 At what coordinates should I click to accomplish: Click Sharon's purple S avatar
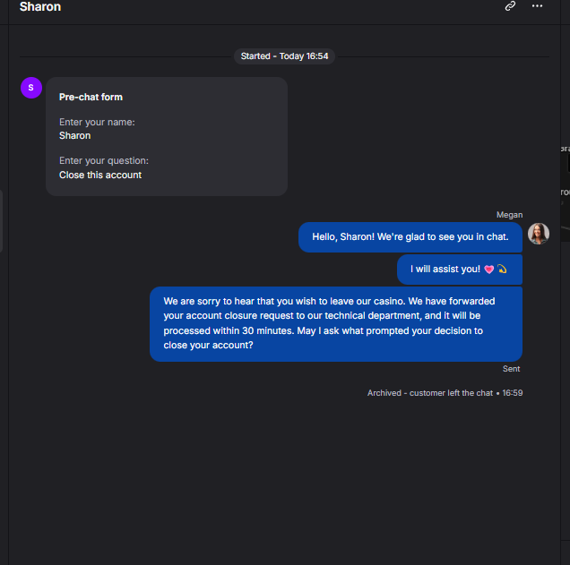point(31,88)
